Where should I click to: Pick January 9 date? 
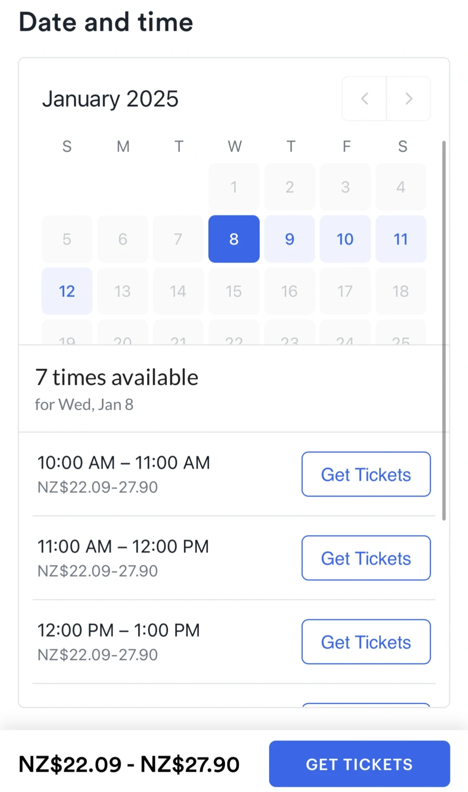tap(289, 239)
